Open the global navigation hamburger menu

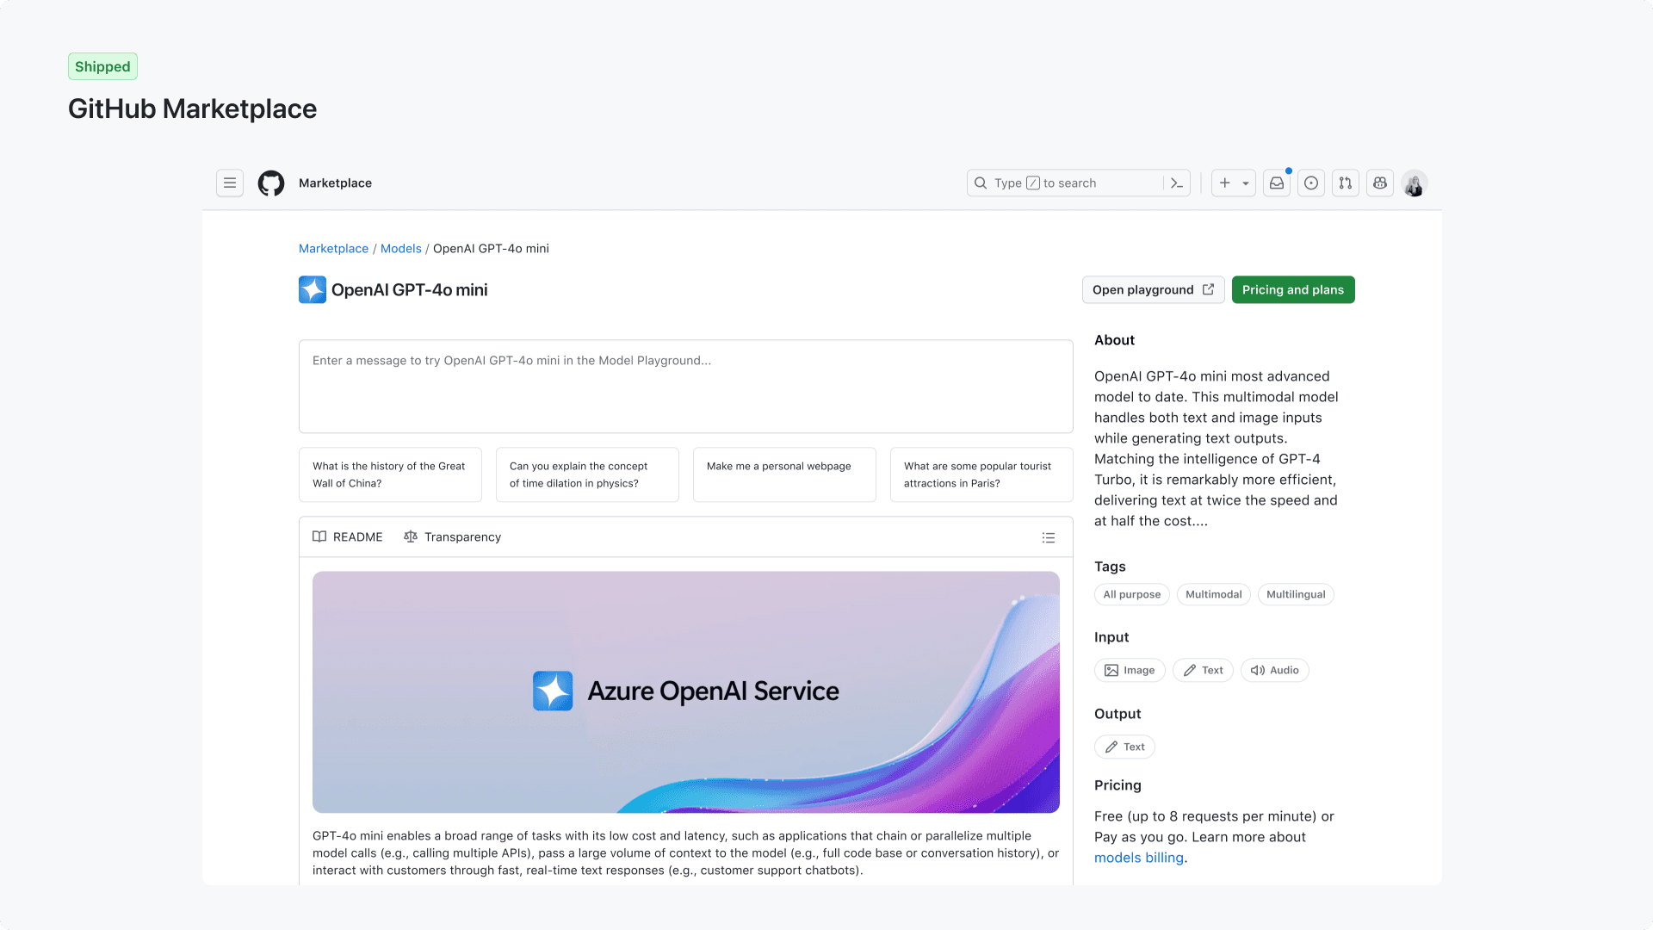coord(229,183)
